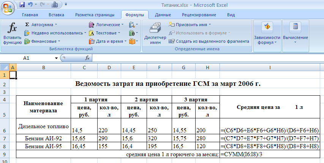The image size is (324, 163).
Task: Click cell with value 14,45
Action: (x=134, y=126)
